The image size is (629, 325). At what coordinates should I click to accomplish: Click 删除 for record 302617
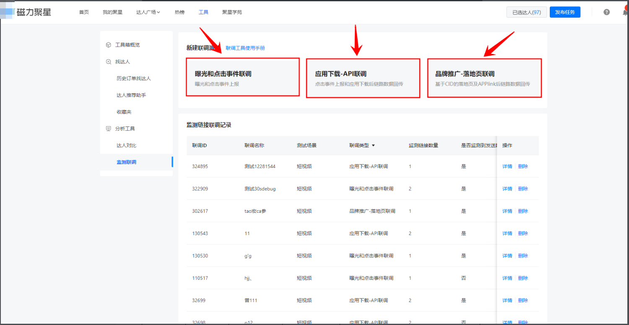[x=523, y=211]
